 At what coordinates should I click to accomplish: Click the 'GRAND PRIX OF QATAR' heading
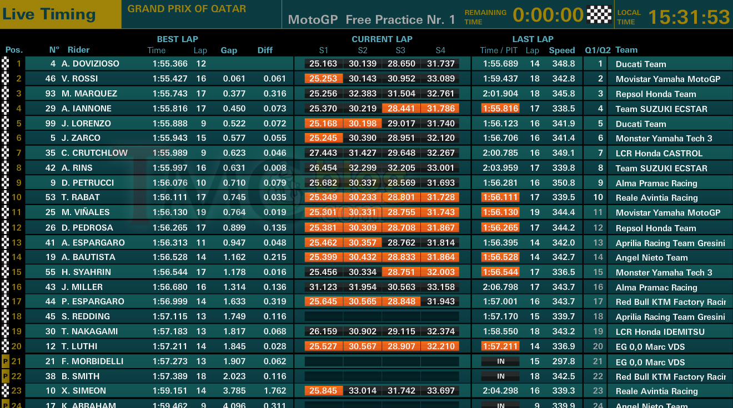187,9
